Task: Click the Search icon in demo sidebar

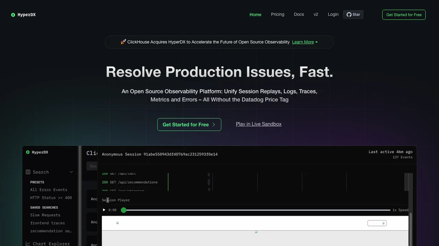Action: 28,172
